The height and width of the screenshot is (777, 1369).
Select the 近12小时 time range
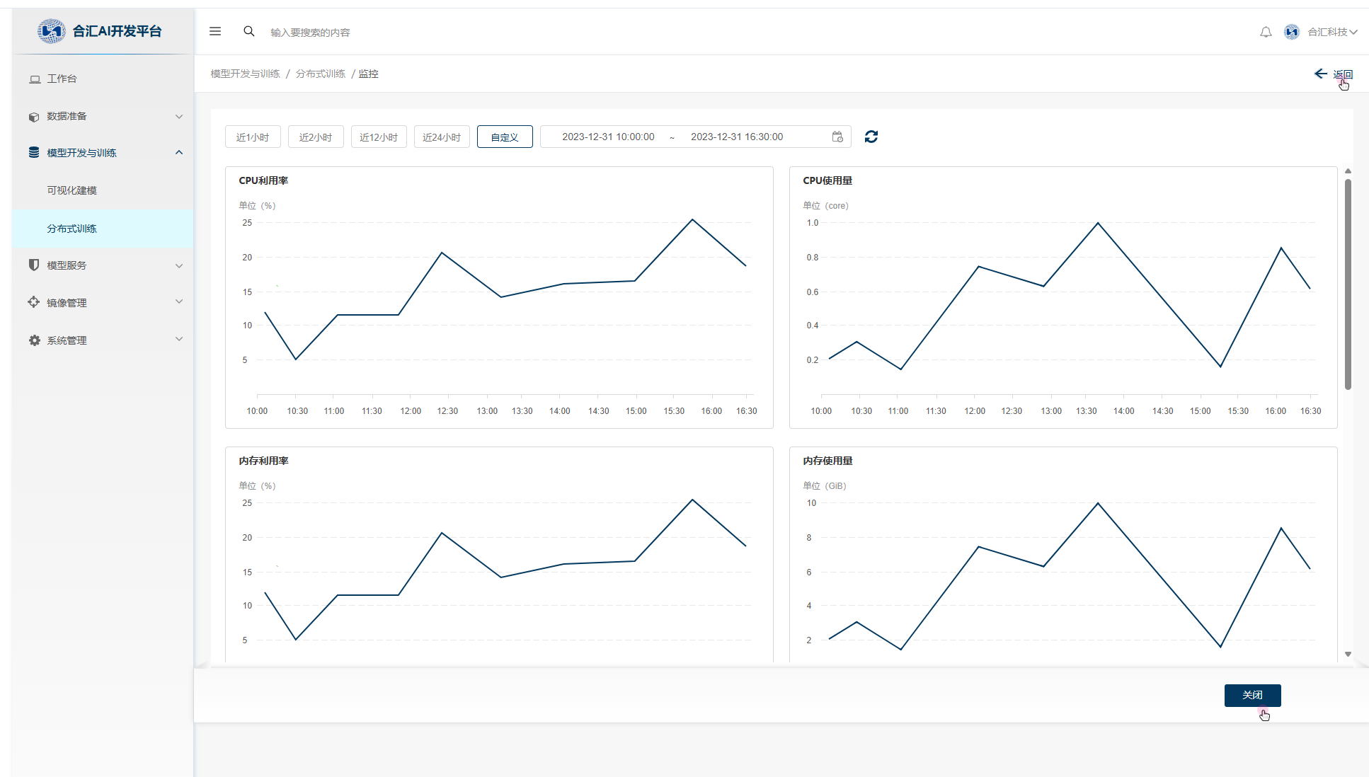tap(379, 137)
